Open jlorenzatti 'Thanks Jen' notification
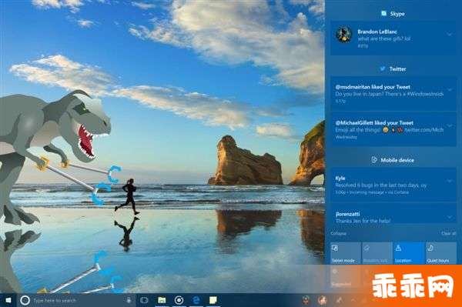 [x=393, y=214]
